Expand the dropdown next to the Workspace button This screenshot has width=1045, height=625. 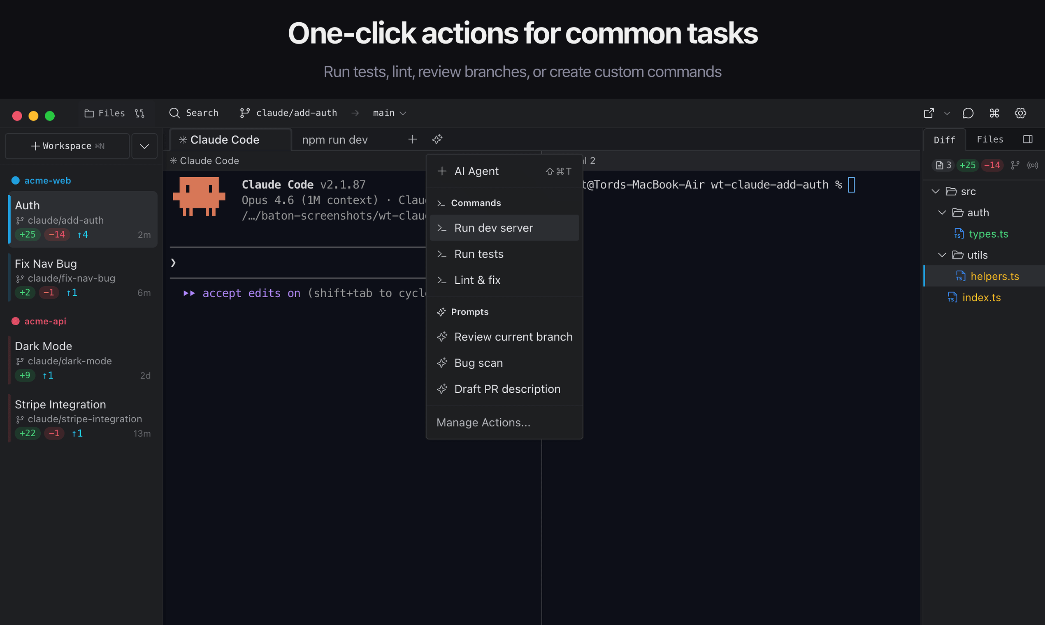[x=144, y=146]
